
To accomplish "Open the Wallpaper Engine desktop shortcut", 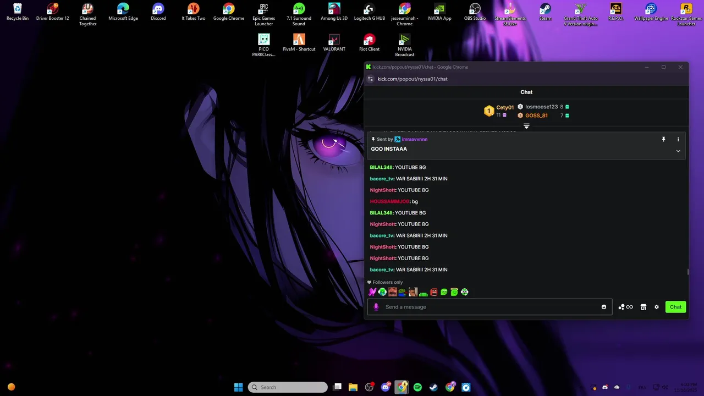I will point(651,12).
